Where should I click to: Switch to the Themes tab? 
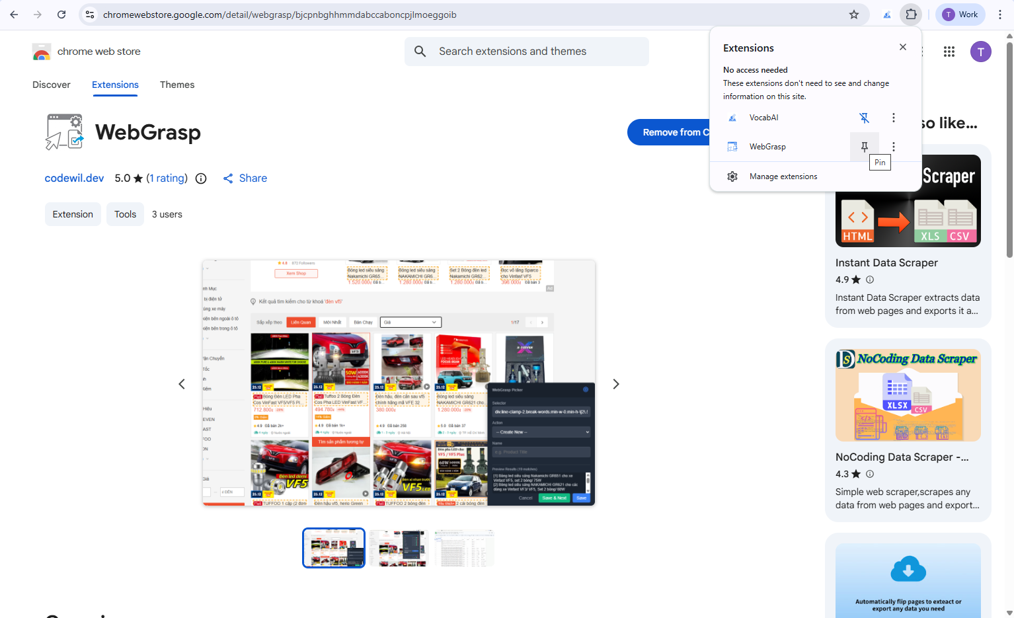176,85
